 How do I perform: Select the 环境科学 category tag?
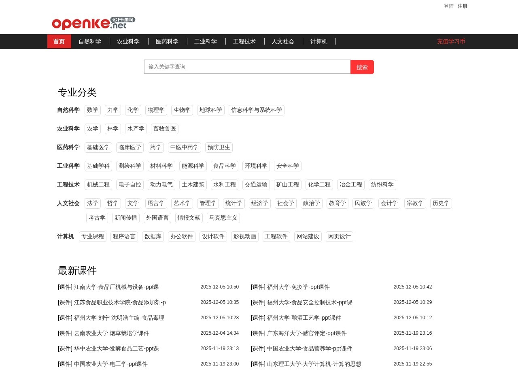[257, 166]
